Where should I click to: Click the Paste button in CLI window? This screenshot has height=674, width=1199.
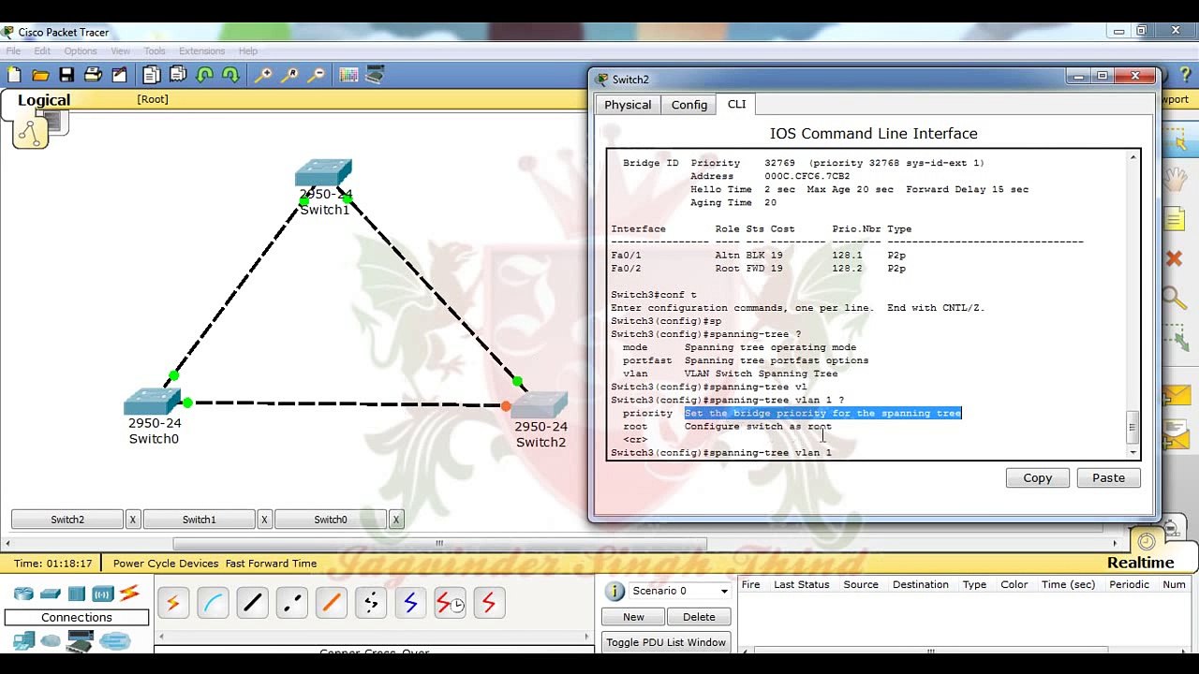point(1108,477)
